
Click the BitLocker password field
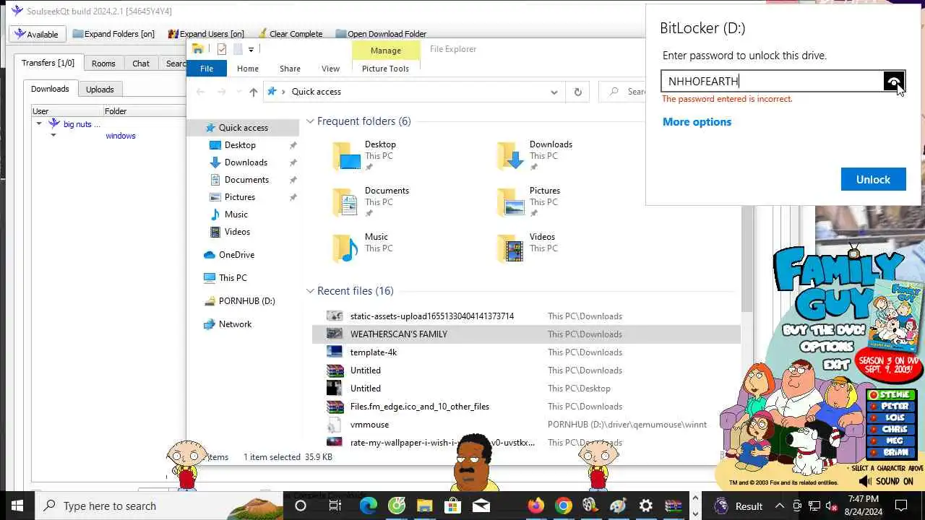coord(772,81)
